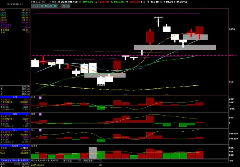240x167 pixels.
Task: Select the 30-minute timeframe button
Action: pyautogui.click(x=51, y=6)
